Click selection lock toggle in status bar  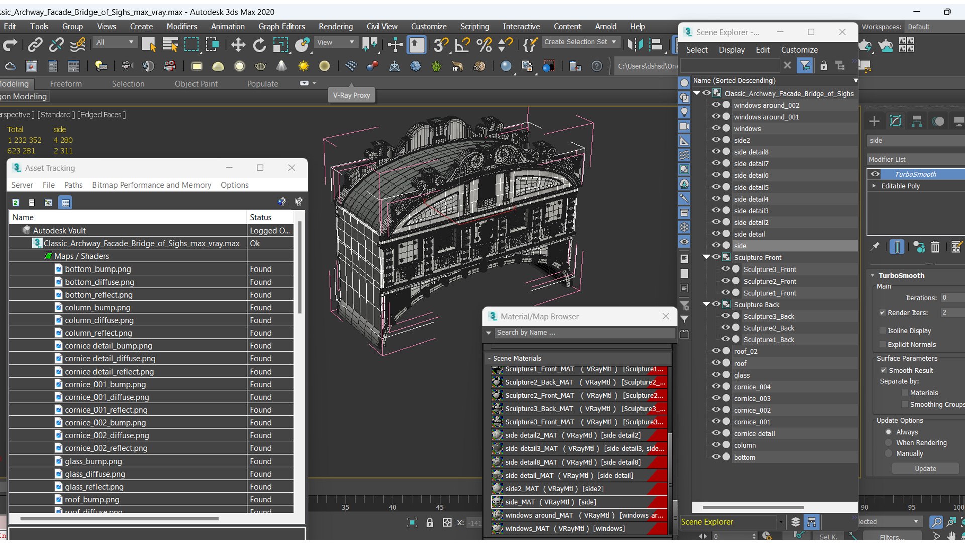pyautogui.click(x=430, y=523)
